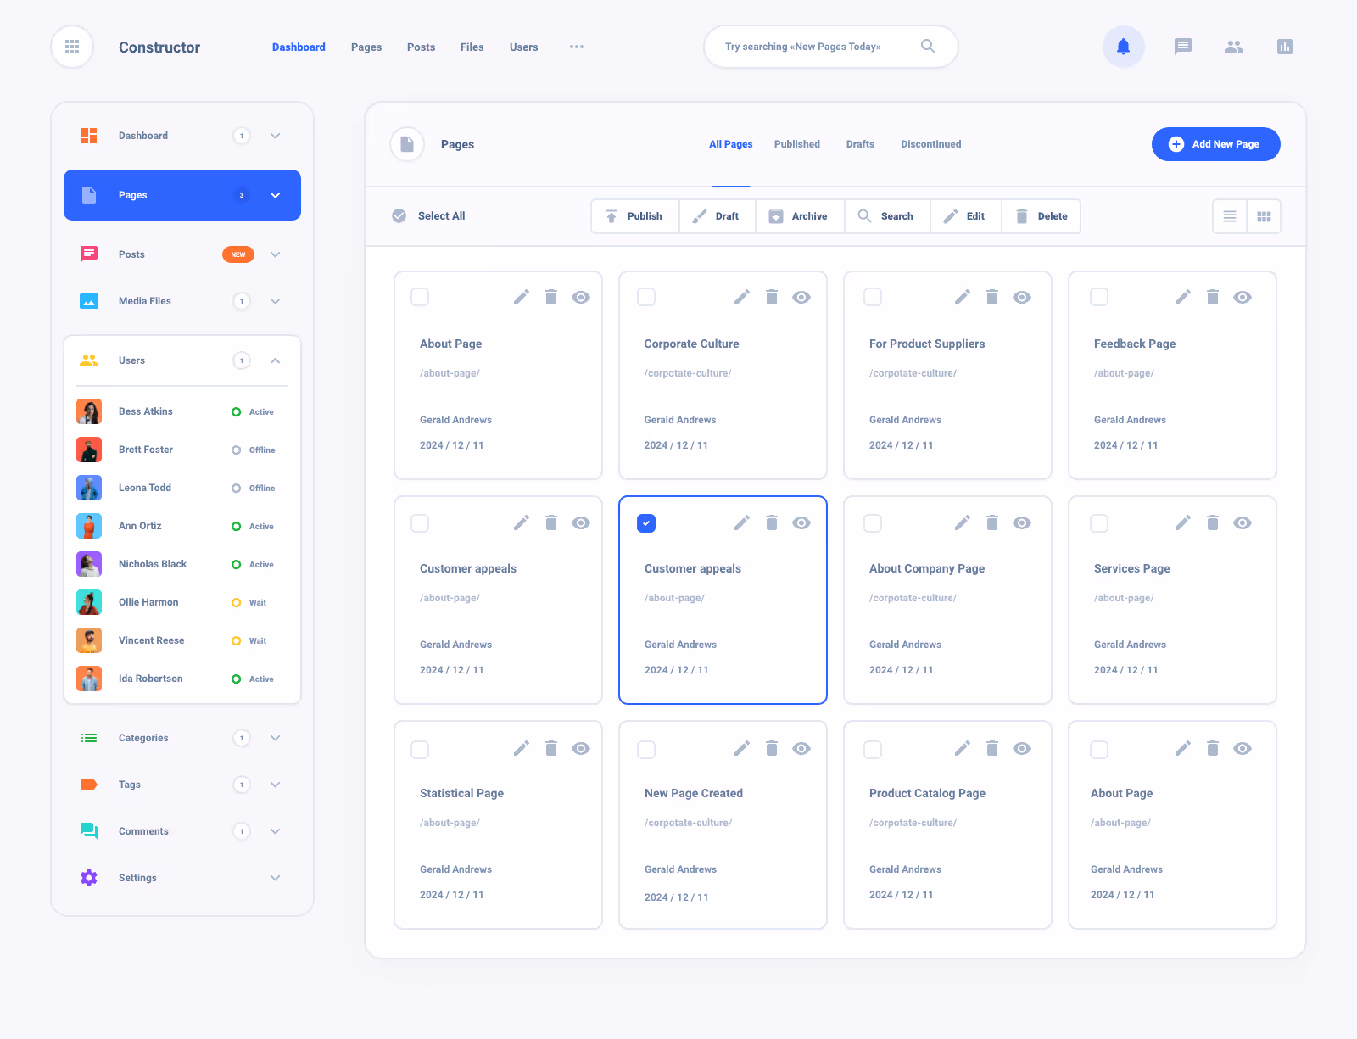The width and height of the screenshot is (1357, 1039).
Task: Click the messages chat icon in header
Action: coord(1182,47)
